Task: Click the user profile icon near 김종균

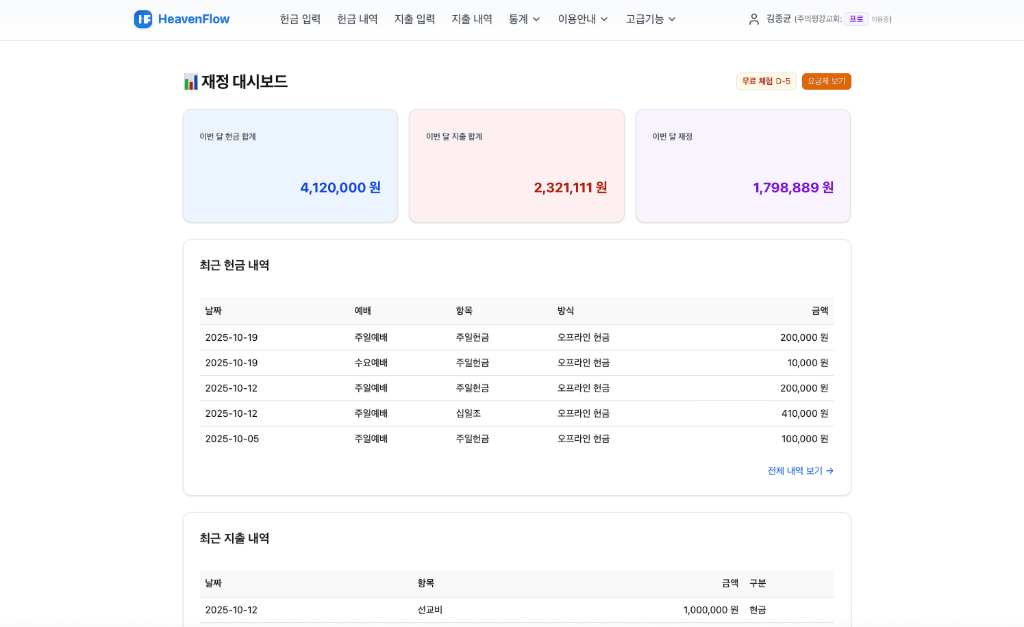Action: pyautogui.click(x=753, y=18)
